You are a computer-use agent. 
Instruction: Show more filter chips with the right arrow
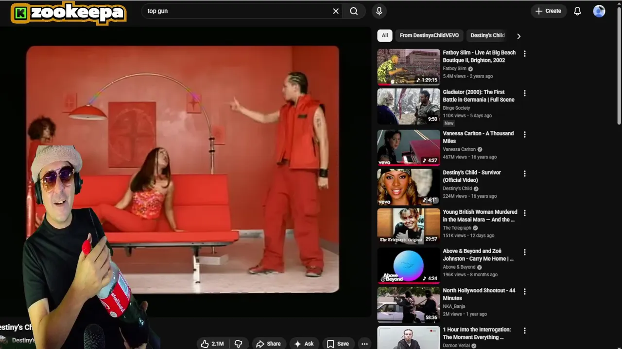pyautogui.click(x=518, y=36)
